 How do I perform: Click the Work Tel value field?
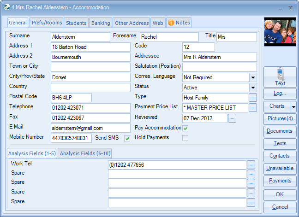pos(177,165)
